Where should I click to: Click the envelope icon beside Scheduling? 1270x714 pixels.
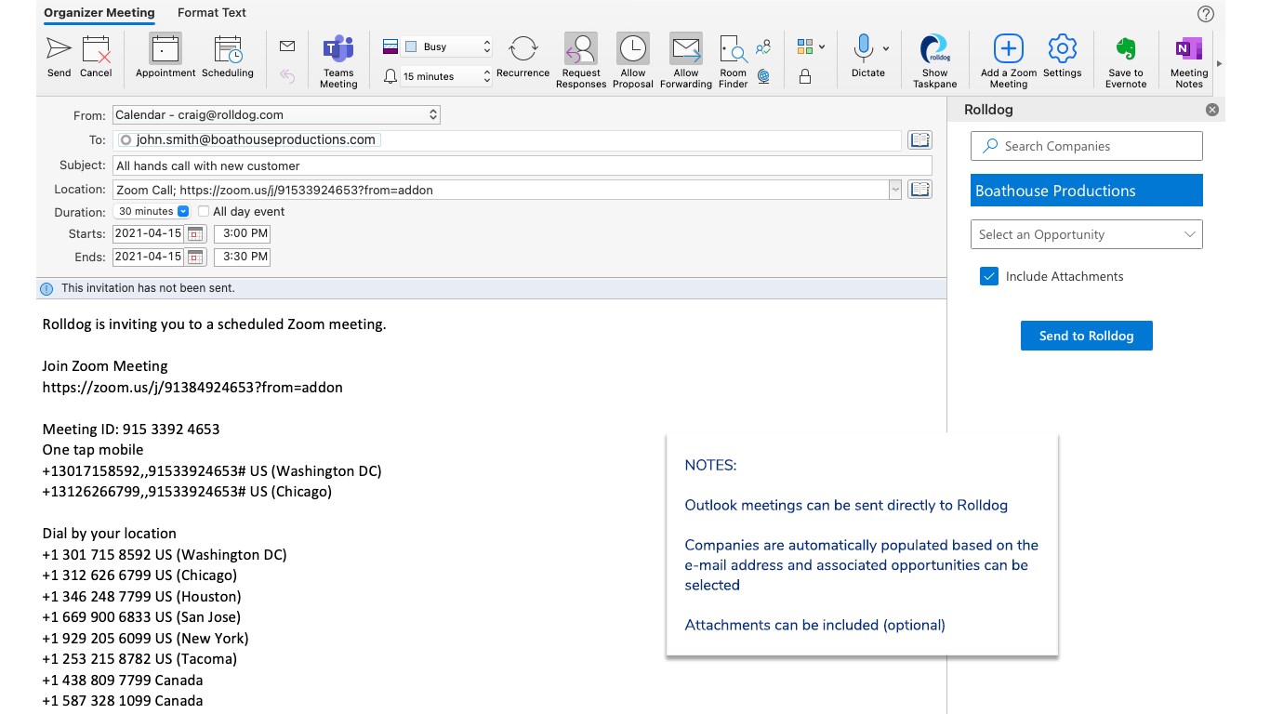point(287,46)
